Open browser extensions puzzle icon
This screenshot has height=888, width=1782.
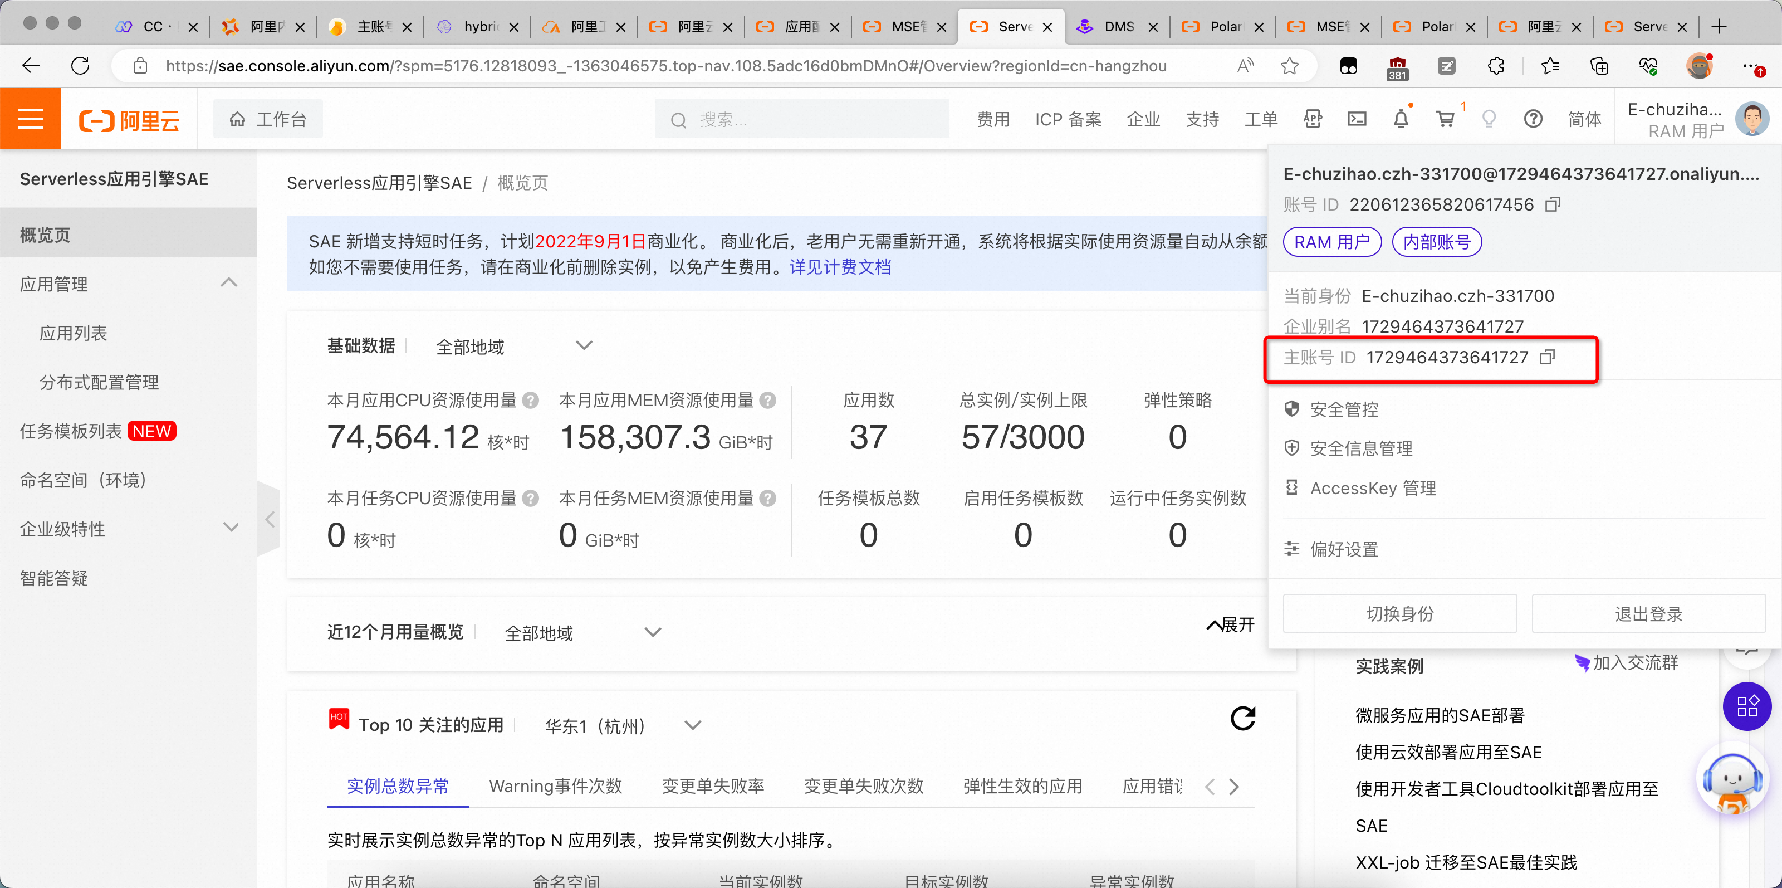tap(1496, 66)
